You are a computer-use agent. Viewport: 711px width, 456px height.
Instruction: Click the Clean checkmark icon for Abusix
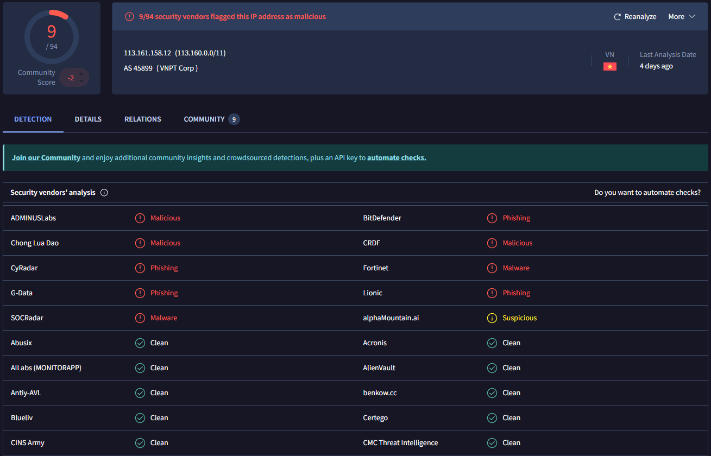(141, 343)
